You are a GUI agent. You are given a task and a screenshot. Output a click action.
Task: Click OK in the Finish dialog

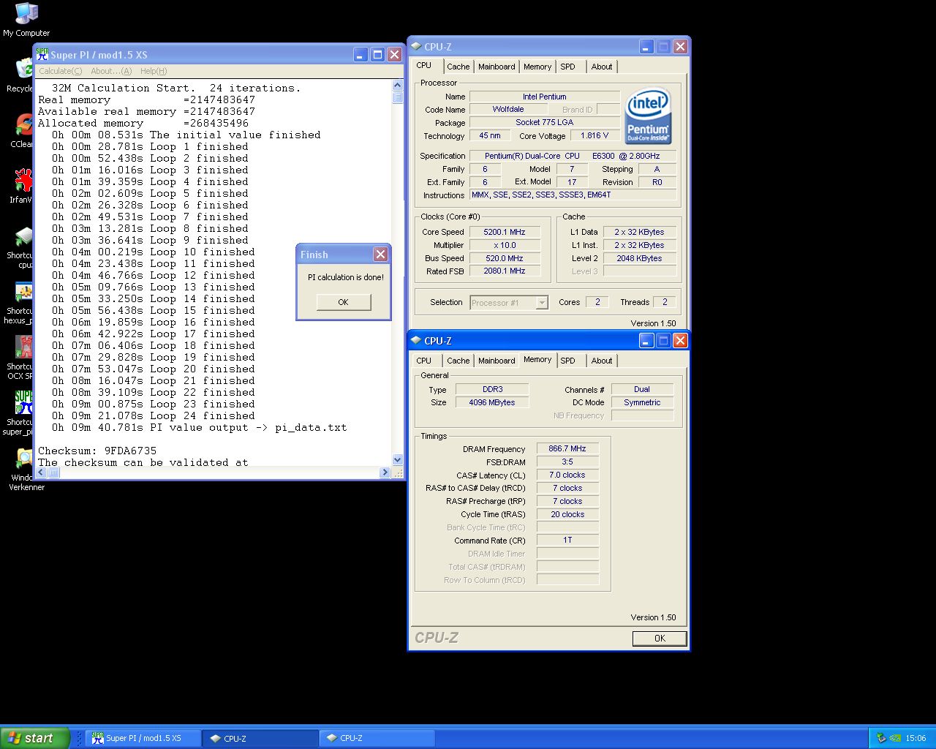343,302
